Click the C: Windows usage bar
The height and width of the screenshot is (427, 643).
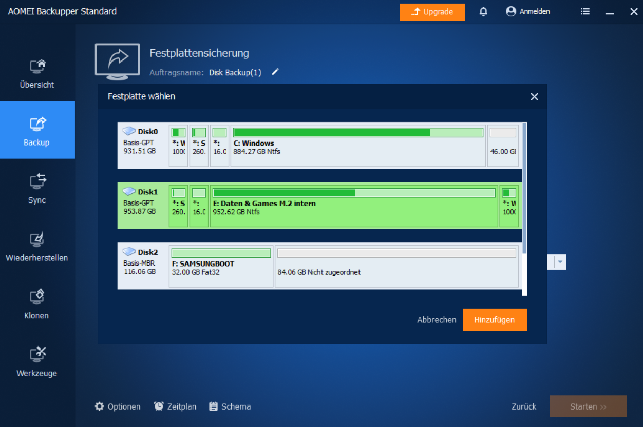coord(358,133)
